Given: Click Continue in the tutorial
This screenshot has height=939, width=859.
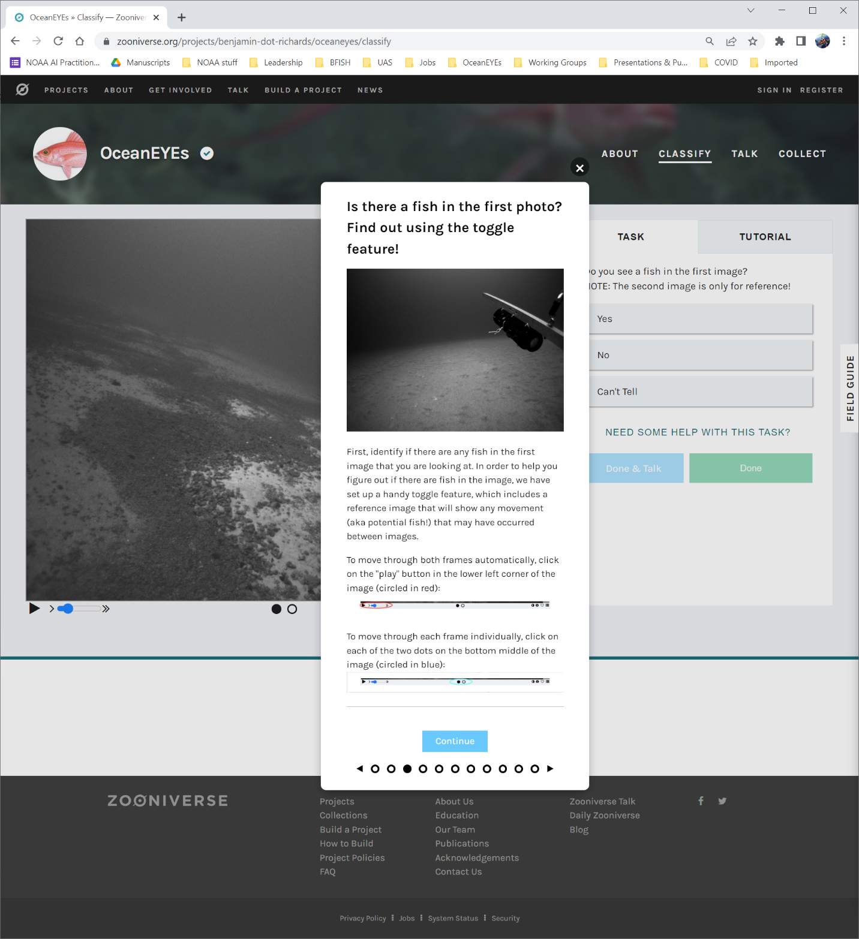Looking at the screenshot, I should (x=455, y=741).
